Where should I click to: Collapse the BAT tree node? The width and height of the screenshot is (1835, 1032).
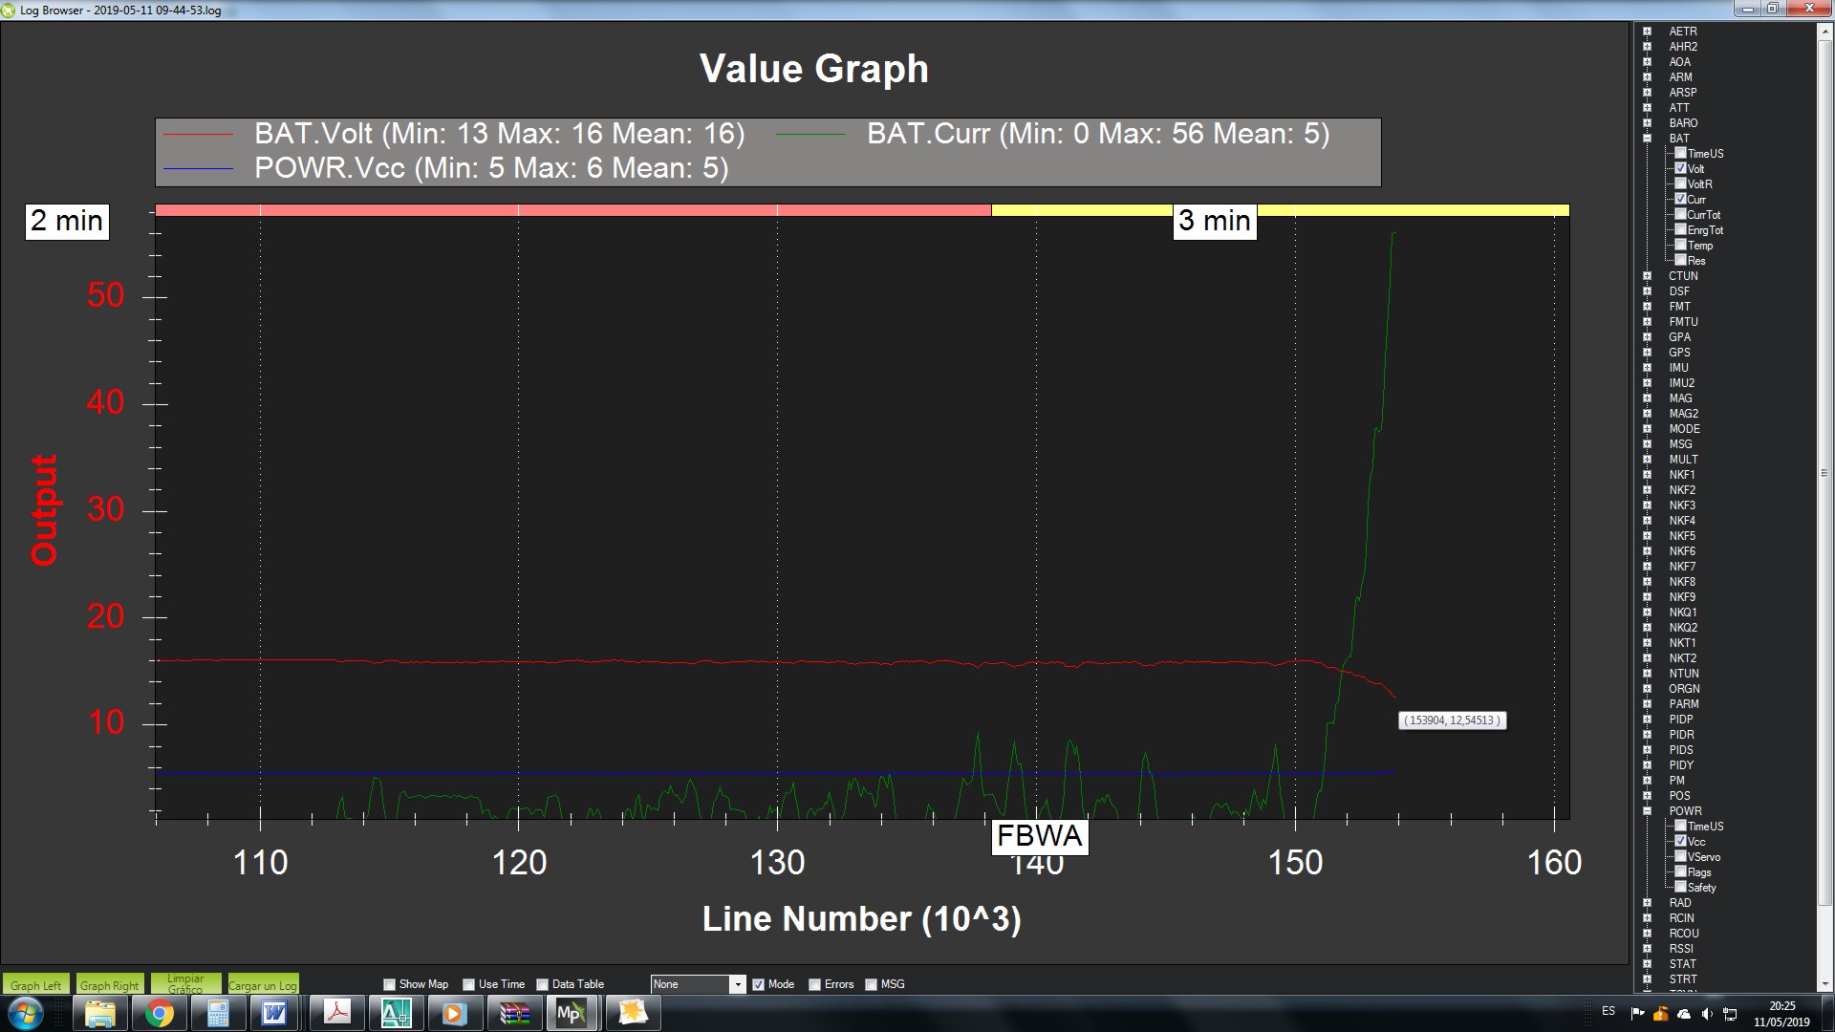[1647, 139]
